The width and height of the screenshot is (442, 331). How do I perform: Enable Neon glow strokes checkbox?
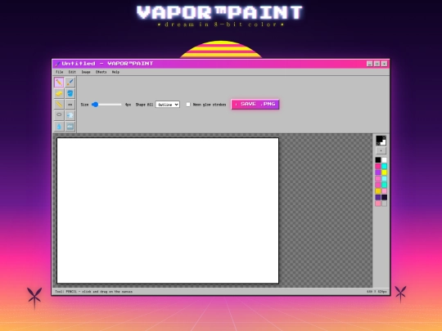(188, 105)
